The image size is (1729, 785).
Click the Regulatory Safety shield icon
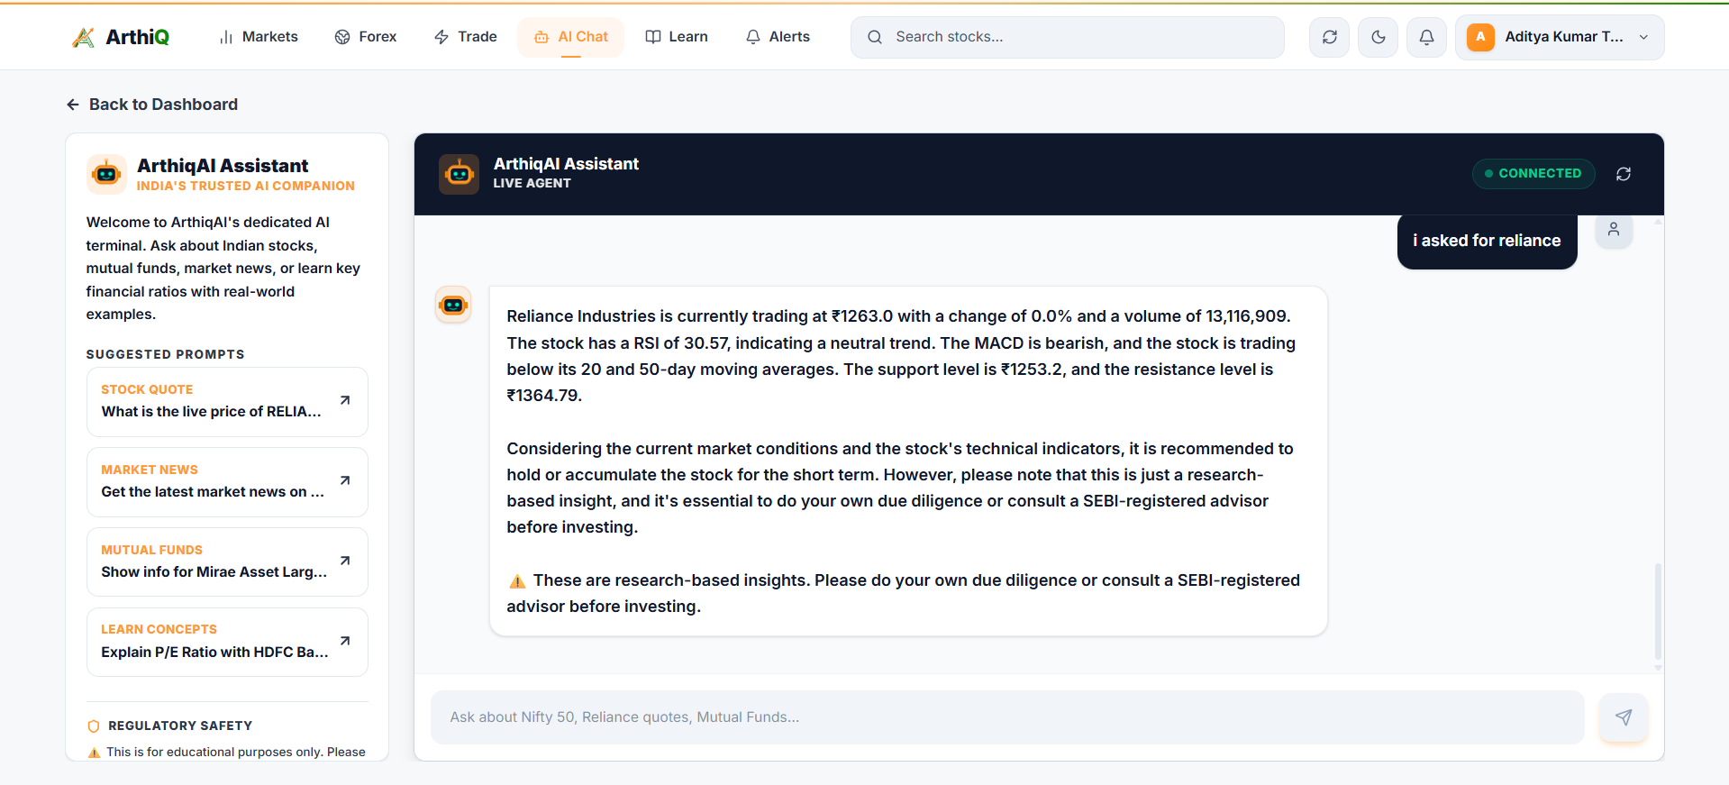click(x=94, y=726)
